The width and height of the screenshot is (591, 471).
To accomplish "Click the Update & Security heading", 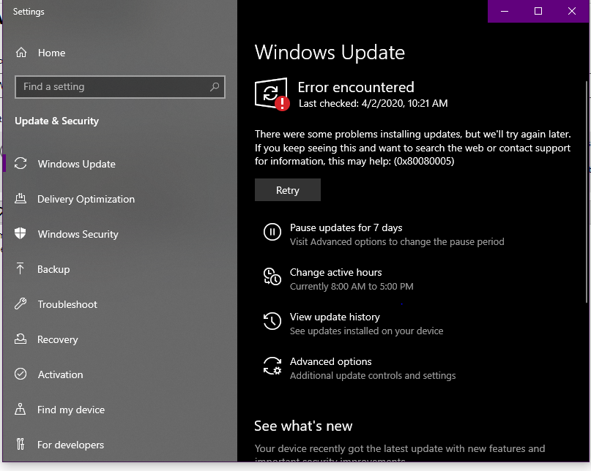I will (56, 121).
